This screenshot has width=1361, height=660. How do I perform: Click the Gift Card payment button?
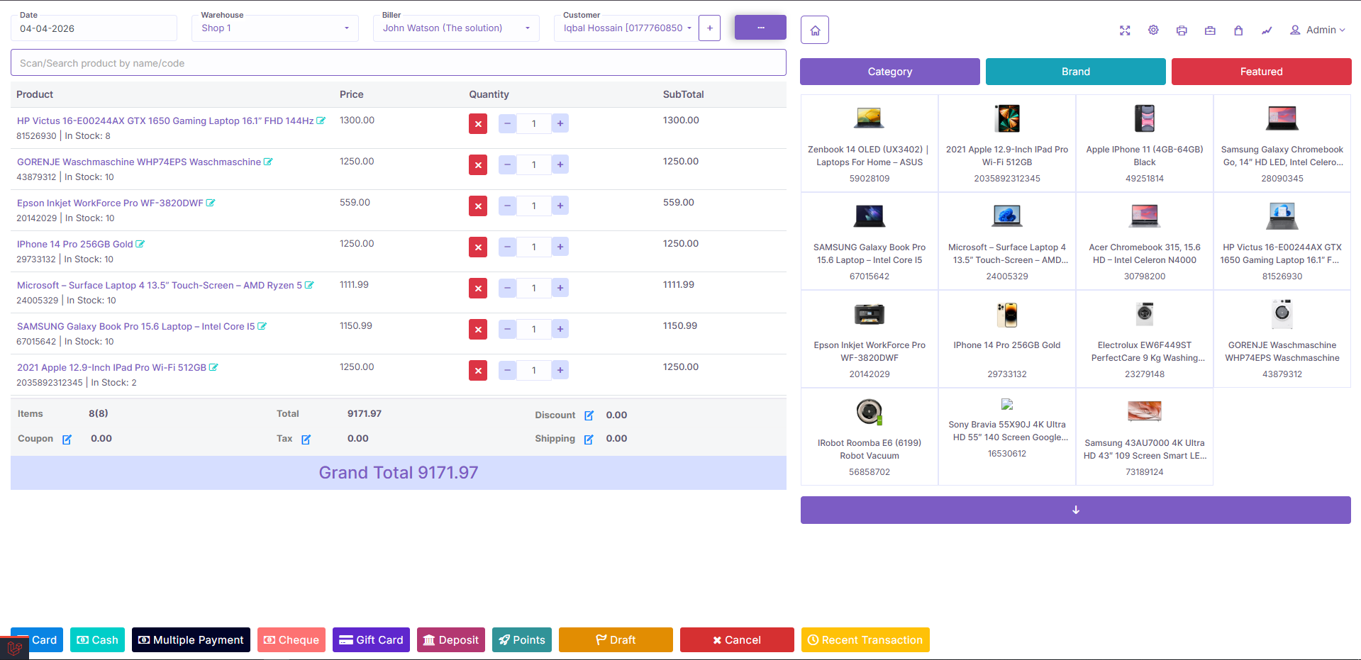coord(371,639)
